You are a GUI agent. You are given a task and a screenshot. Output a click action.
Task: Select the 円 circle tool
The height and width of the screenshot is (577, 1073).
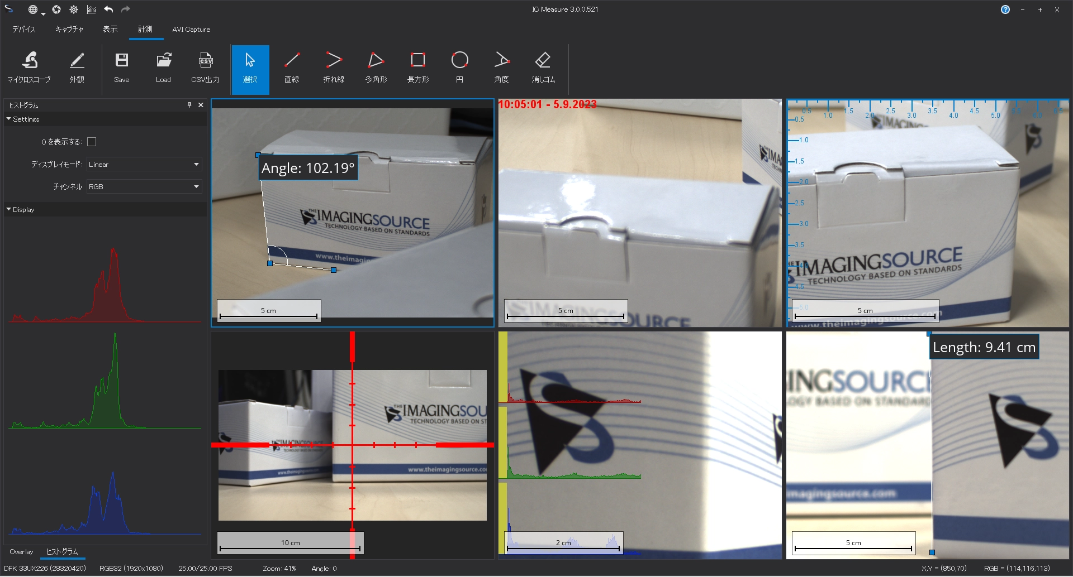pyautogui.click(x=460, y=69)
